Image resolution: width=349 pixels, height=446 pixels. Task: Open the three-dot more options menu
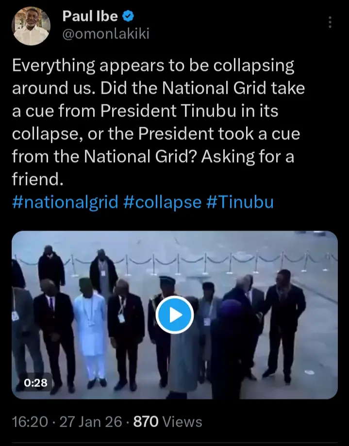pyautogui.click(x=330, y=22)
